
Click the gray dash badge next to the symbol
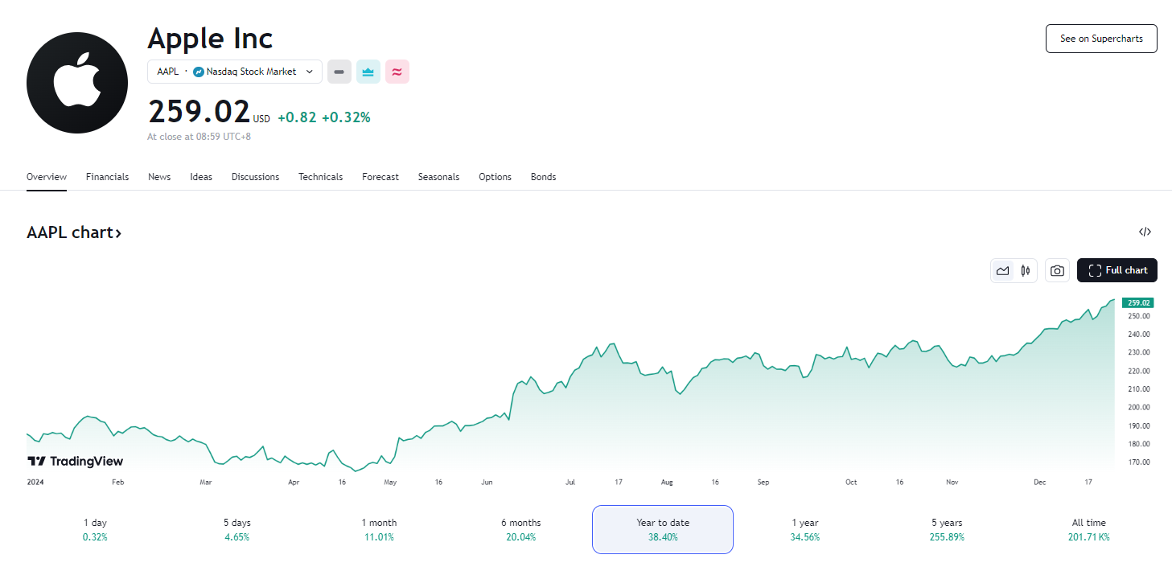pos(339,72)
